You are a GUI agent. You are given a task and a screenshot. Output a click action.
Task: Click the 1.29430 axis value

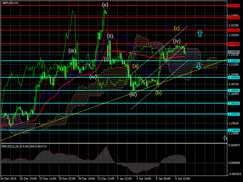click(x=234, y=133)
